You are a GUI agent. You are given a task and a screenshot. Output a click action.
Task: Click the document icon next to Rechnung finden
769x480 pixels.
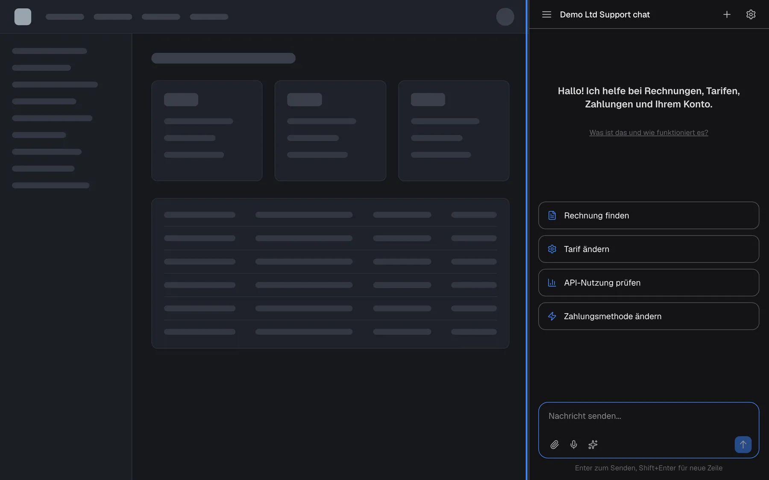coord(552,215)
